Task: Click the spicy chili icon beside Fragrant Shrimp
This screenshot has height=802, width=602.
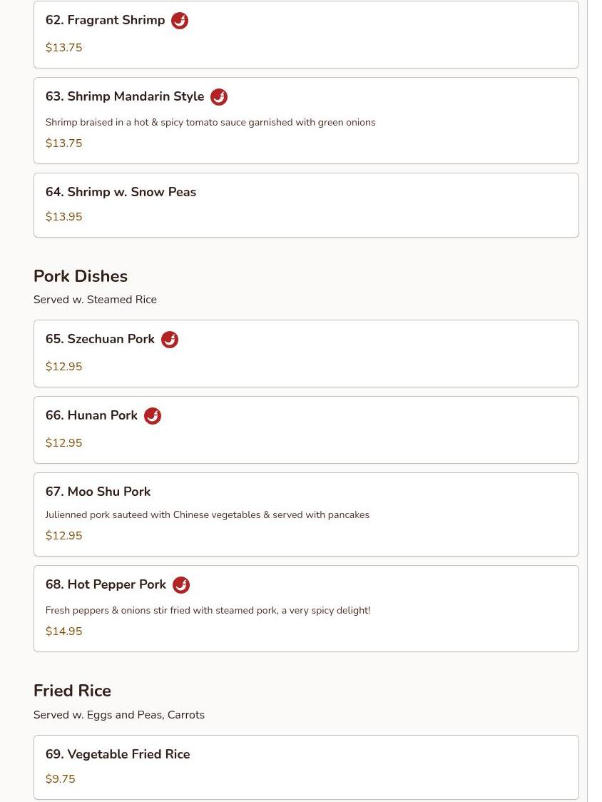Action: tap(180, 21)
